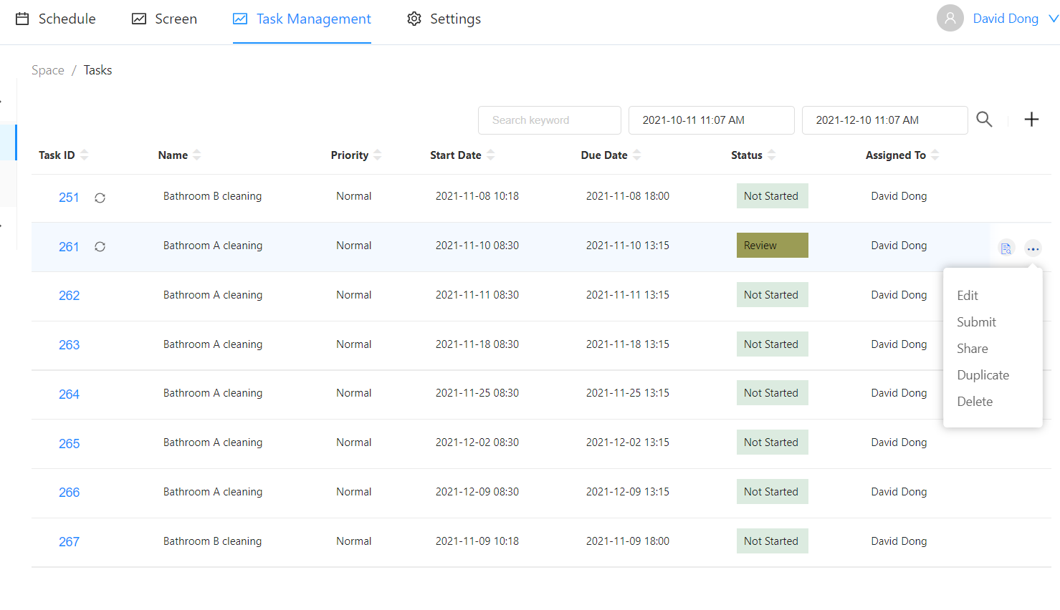Screen dimensions: 1060x610
Task: Switch to the Schedule tab
Action: tap(56, 19)
